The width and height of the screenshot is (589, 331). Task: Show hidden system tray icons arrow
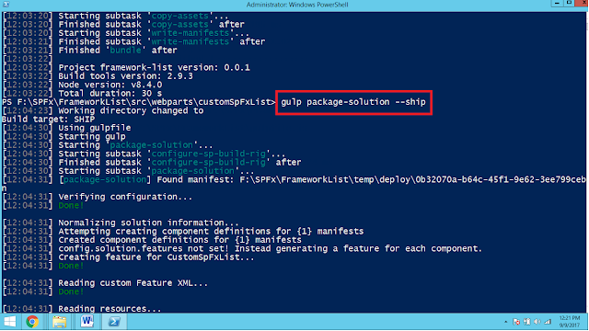pos(505,322)
